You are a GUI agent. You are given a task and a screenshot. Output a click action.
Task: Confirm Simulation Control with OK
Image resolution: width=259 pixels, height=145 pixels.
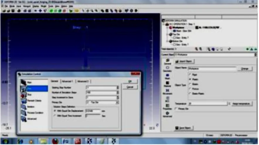130,81
